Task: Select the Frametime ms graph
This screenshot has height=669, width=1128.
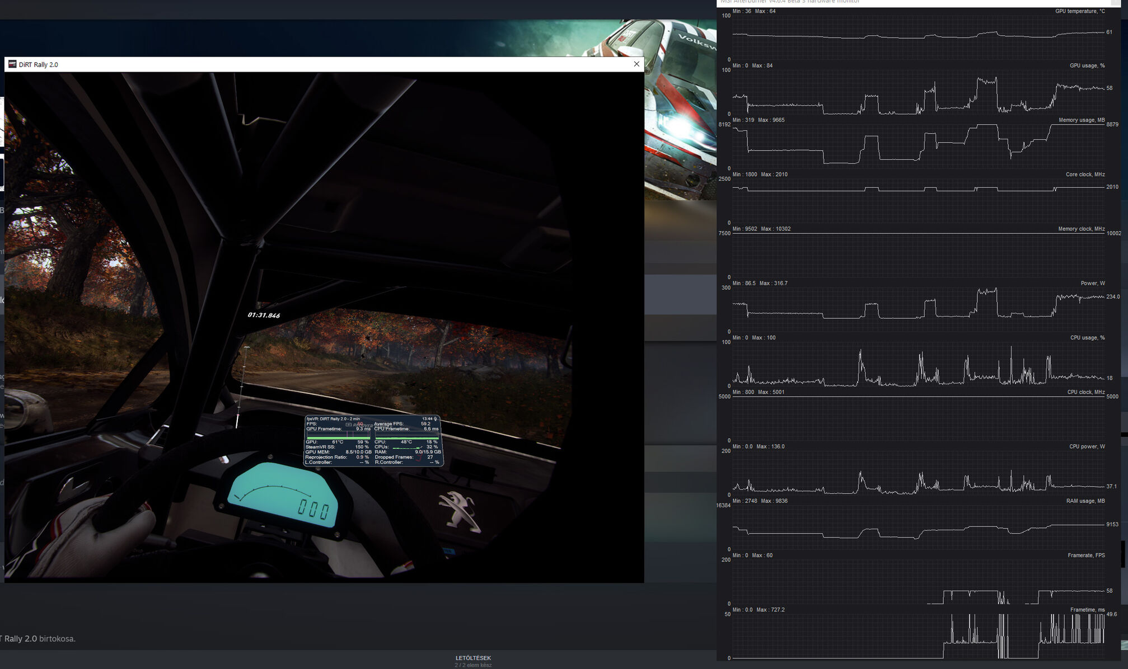Action: (918, 636)
